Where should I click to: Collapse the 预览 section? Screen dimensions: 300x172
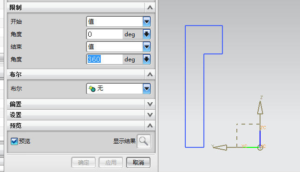[x=150, y=126]
